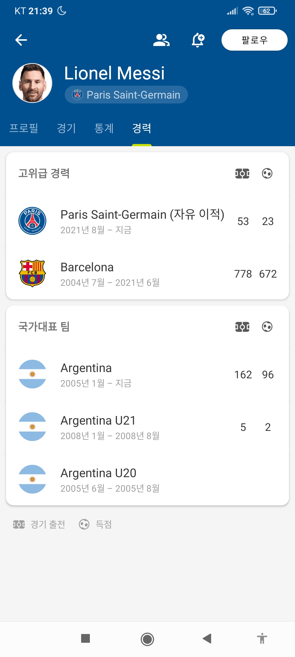Screen dimensions: 295x657
Task: Switch to the 통계 tab
Action: pos(104,128)
